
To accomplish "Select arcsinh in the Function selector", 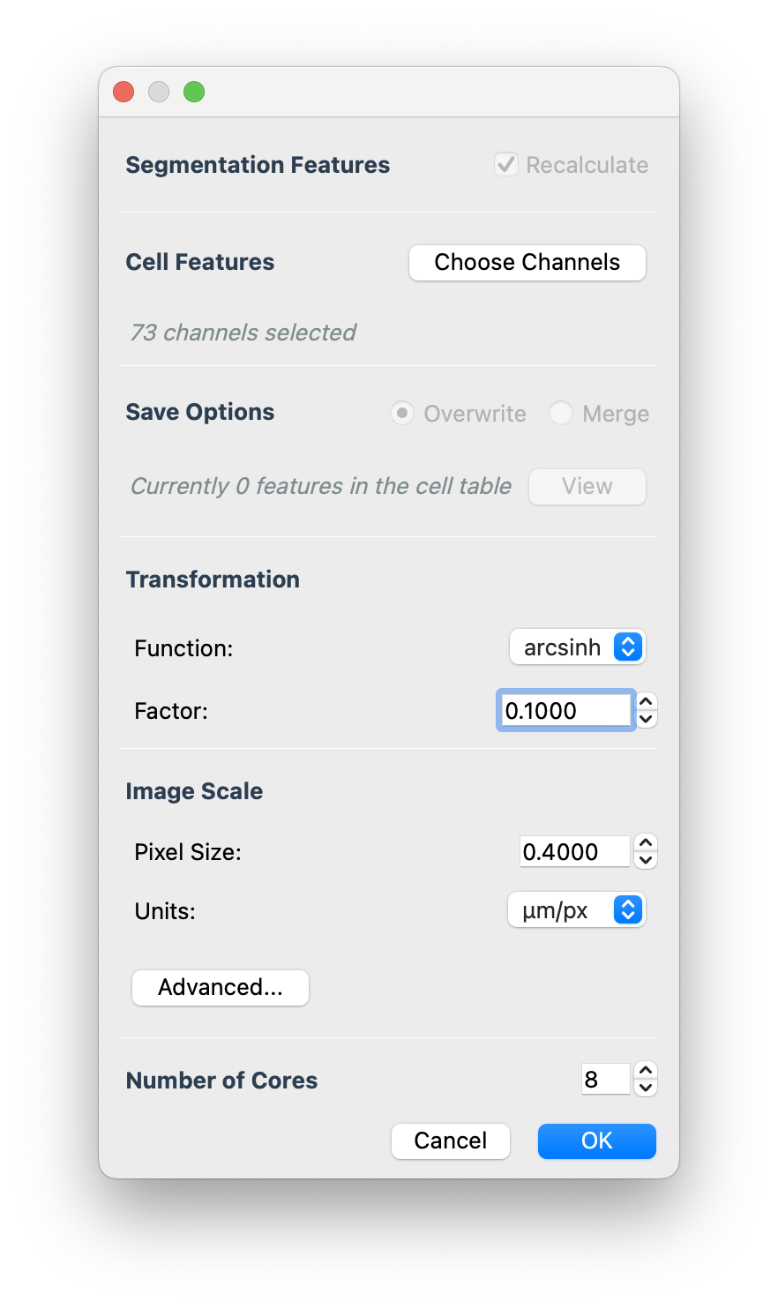I will tap(577, 647).
